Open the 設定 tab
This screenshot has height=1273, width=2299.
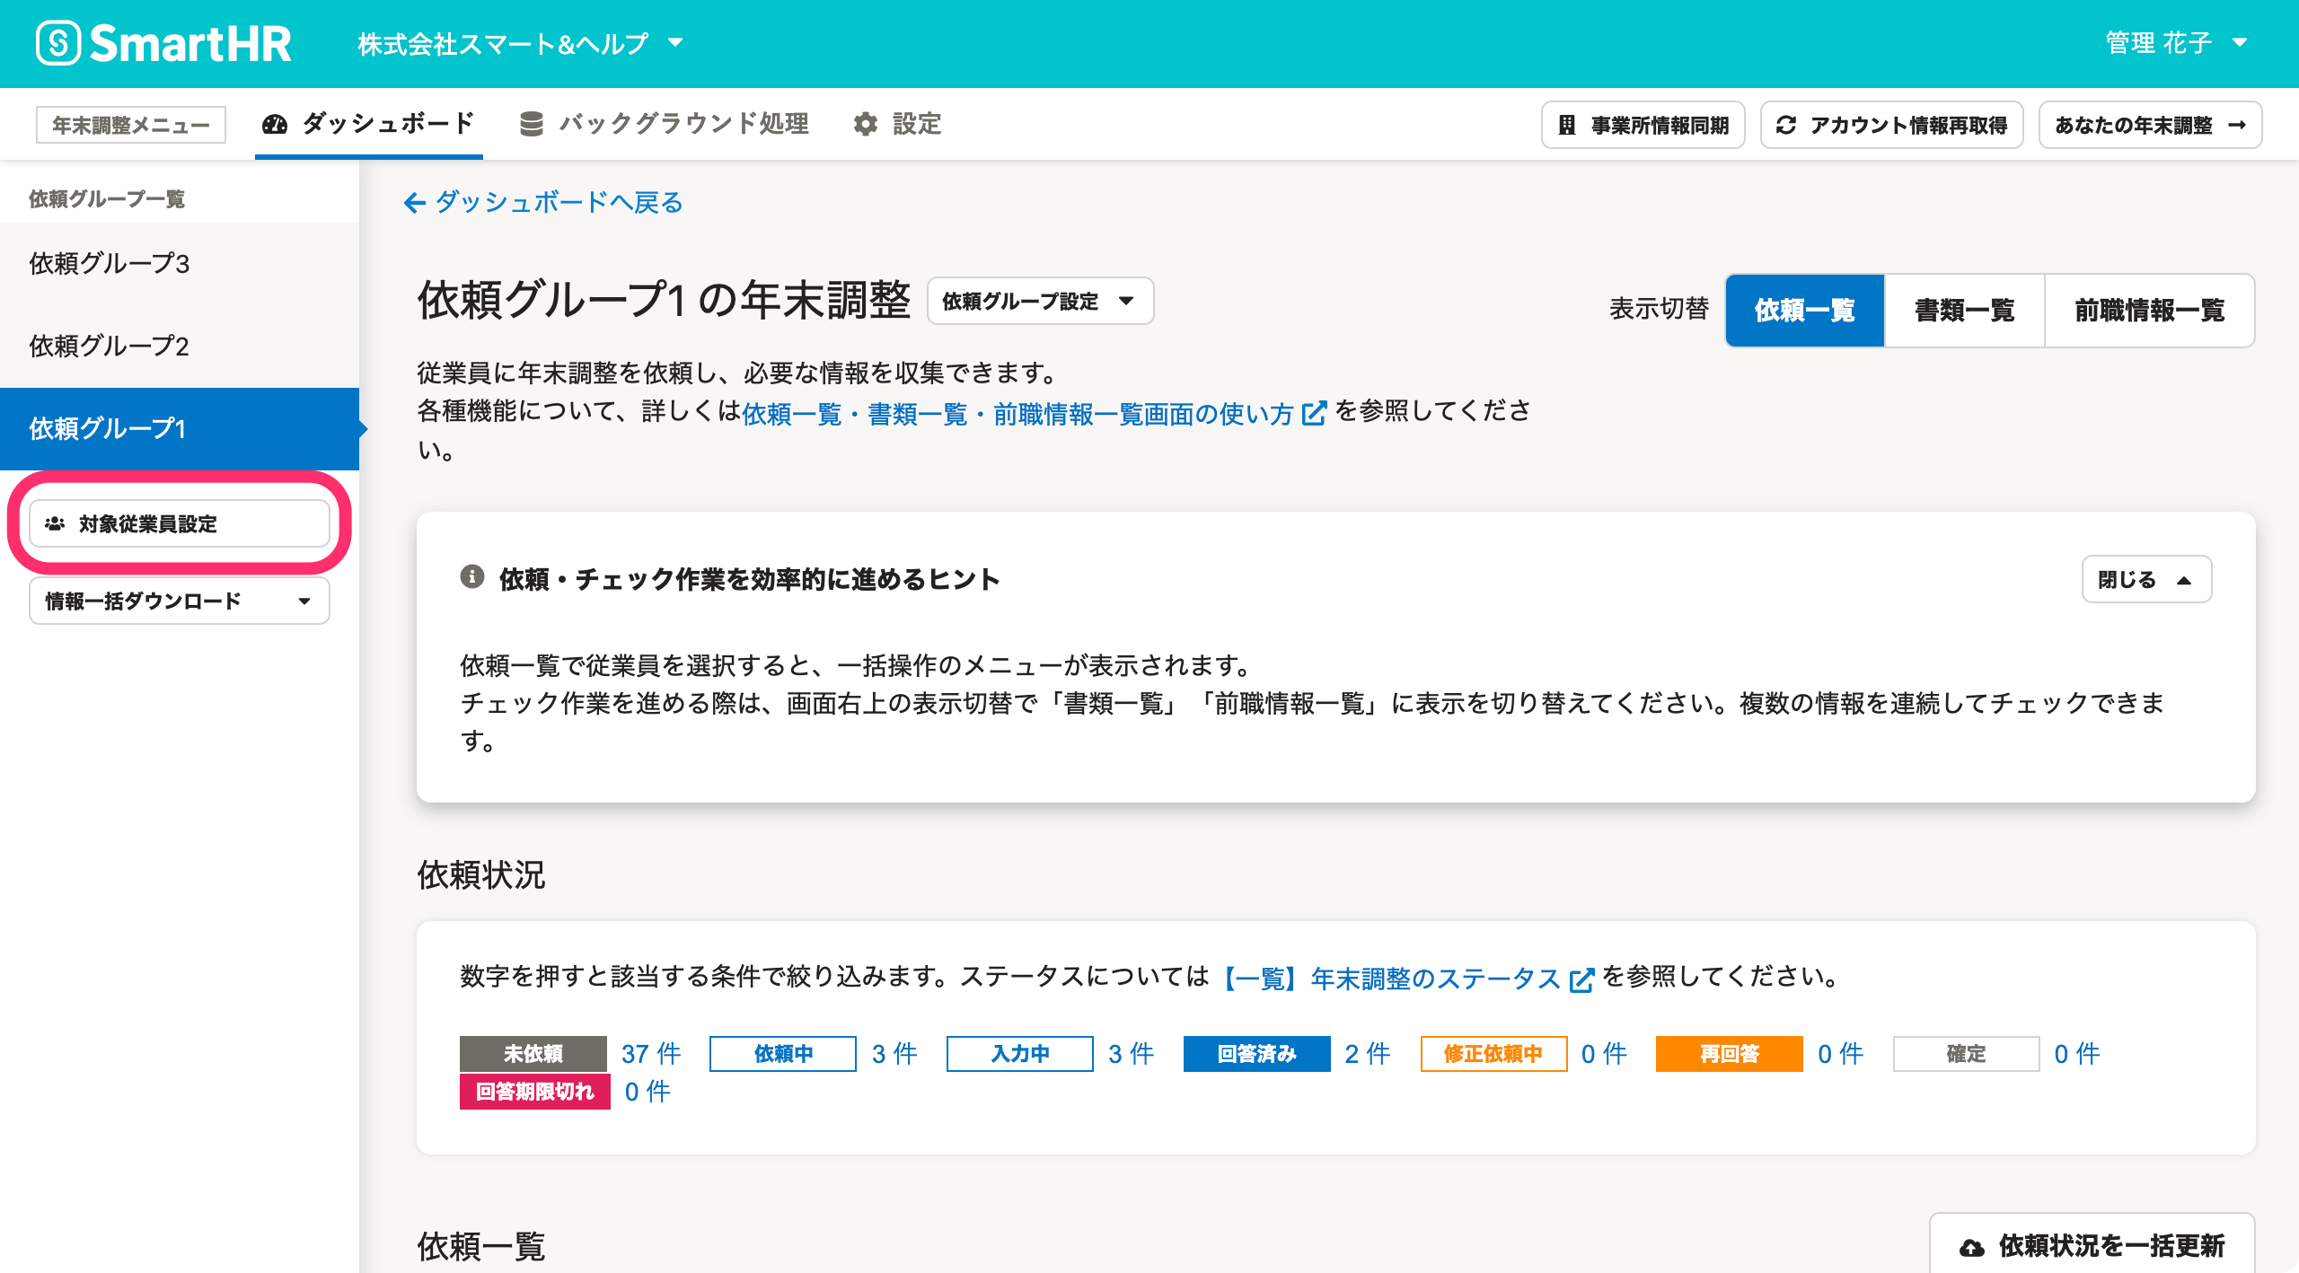pos(897,124)
